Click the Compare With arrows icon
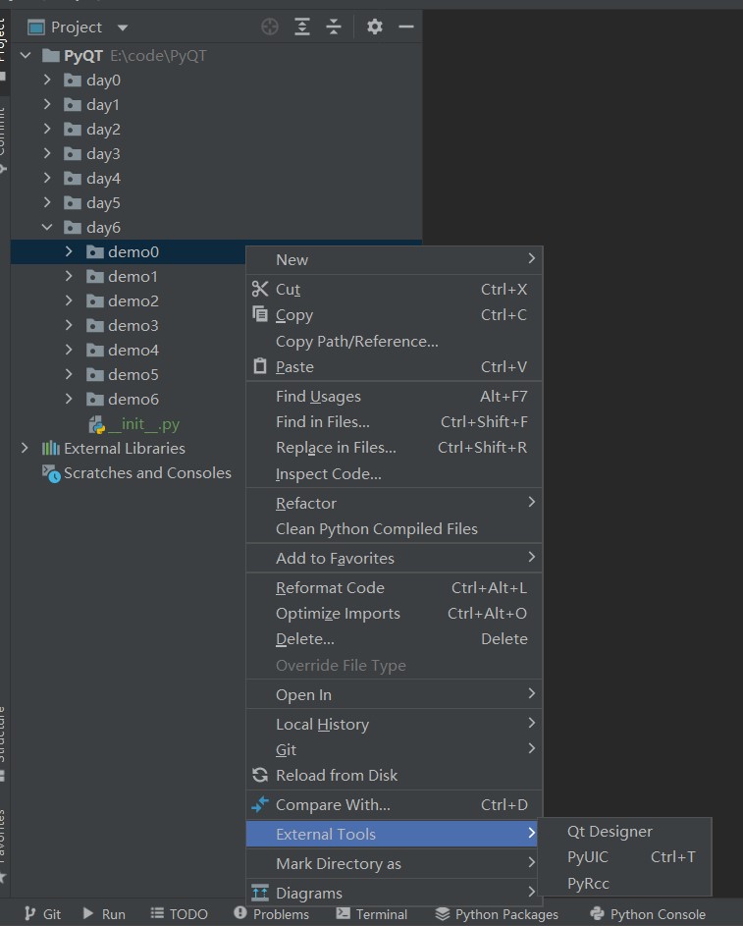The image size is (743, 926). pyautogui.click(x=260, y=804)
